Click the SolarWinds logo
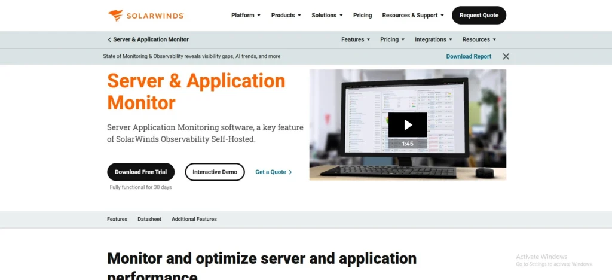The image size is (612, 280). [146, 15]
